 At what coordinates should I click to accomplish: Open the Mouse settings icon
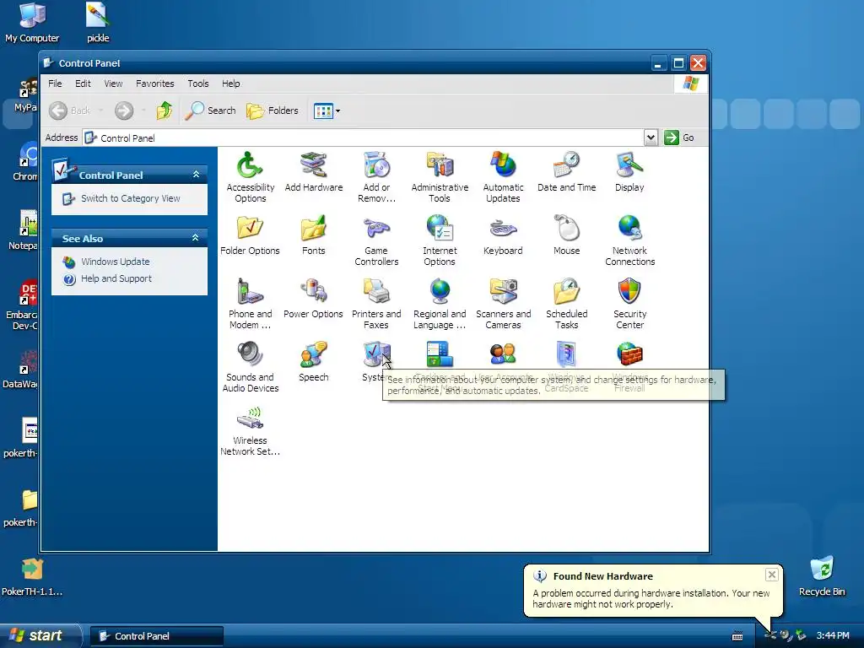566,235
